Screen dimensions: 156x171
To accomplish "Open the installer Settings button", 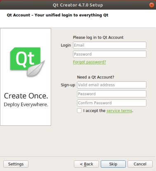I will [x=16, y=164].
